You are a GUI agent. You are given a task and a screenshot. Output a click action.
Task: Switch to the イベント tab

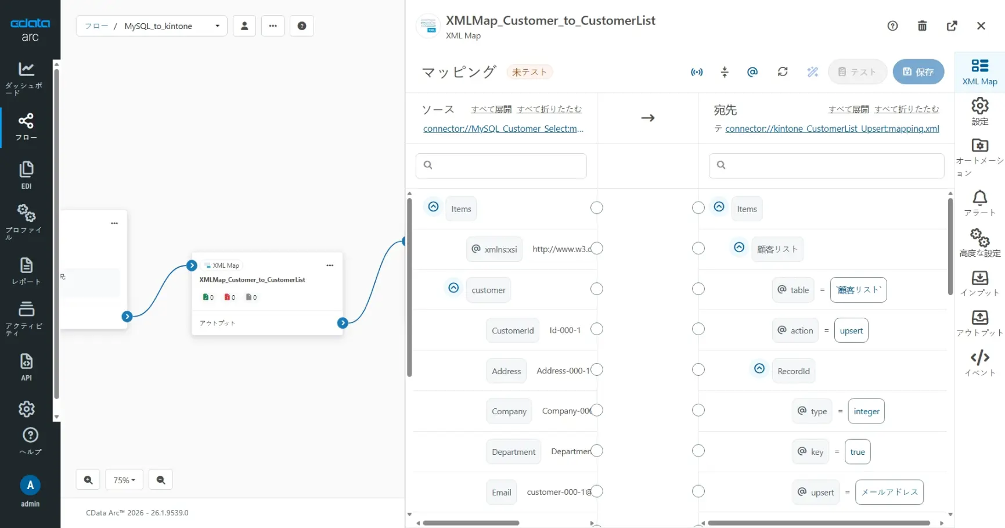coord(980,364)
